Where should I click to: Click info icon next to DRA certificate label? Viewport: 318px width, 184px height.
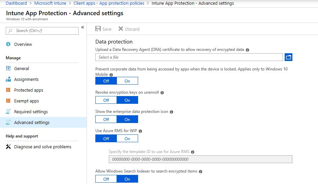[x=248, y=50]
